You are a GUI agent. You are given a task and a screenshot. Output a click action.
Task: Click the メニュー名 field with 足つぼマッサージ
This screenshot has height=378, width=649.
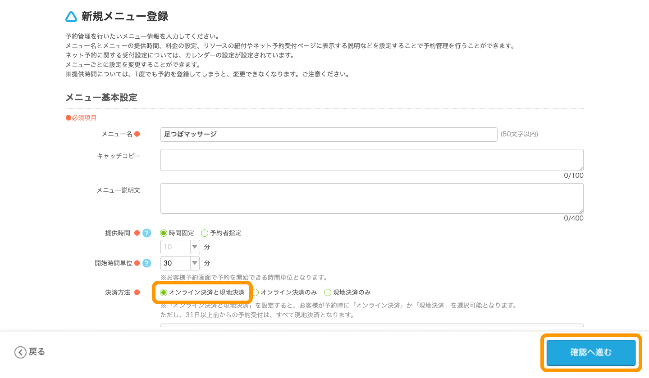[x=328, y=134]
